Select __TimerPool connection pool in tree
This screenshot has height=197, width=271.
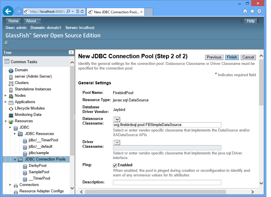[x=40, y=178]
